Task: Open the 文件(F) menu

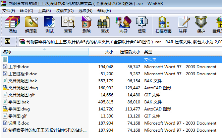Action: 9,11
